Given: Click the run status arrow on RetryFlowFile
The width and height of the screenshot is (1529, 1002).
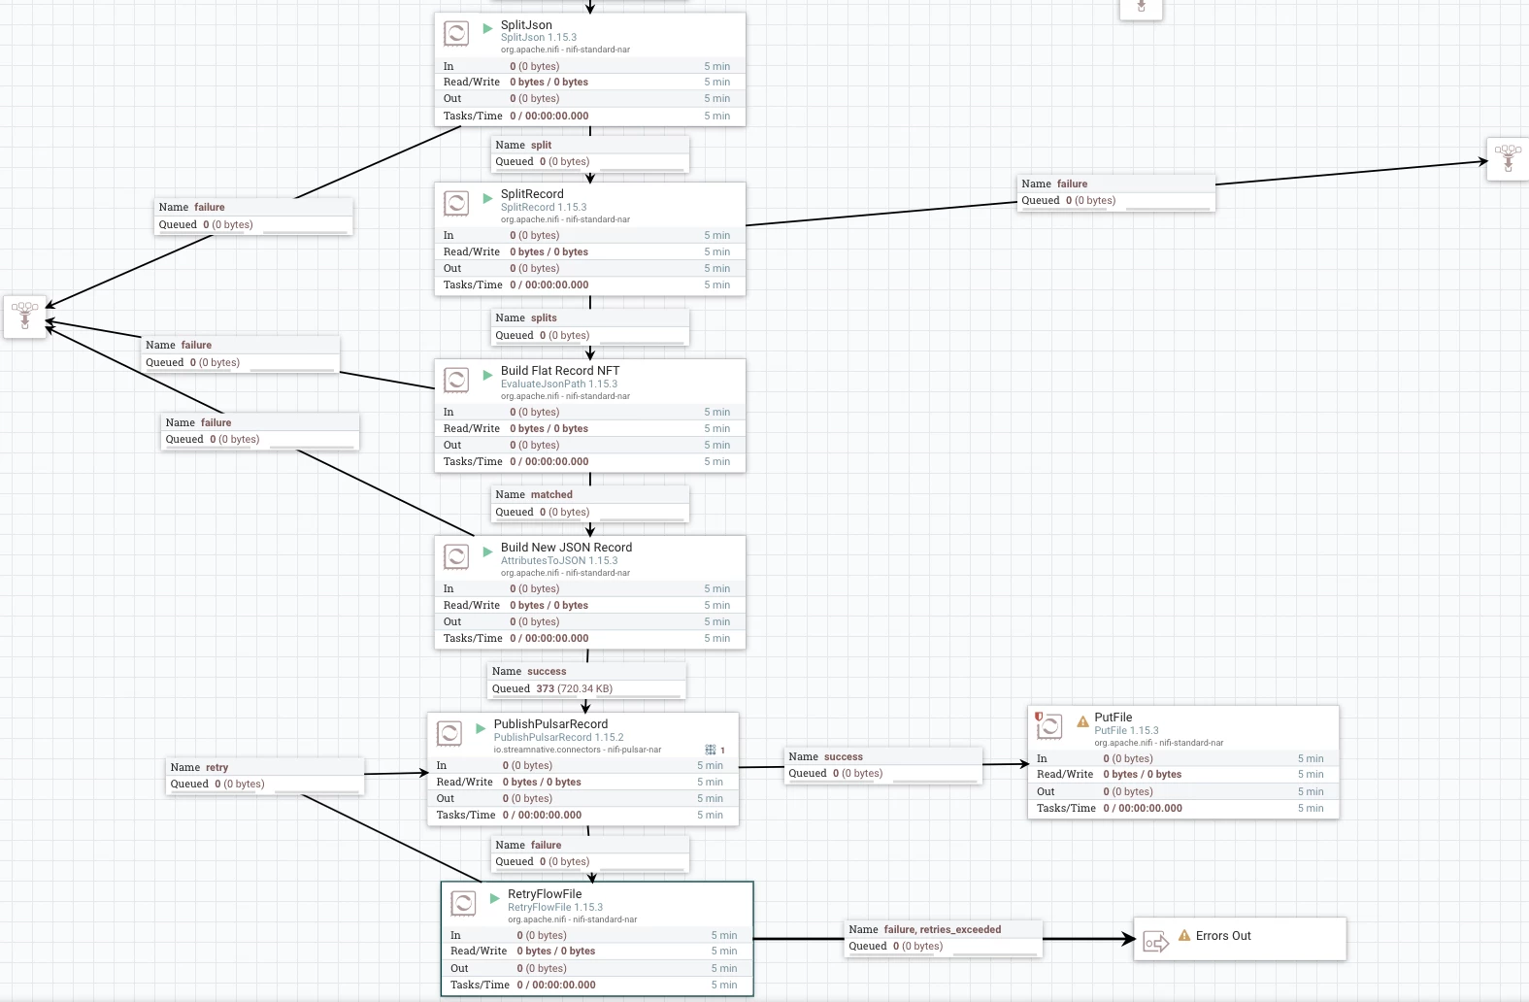Looking at the screenshot, I should coord(495,898).
